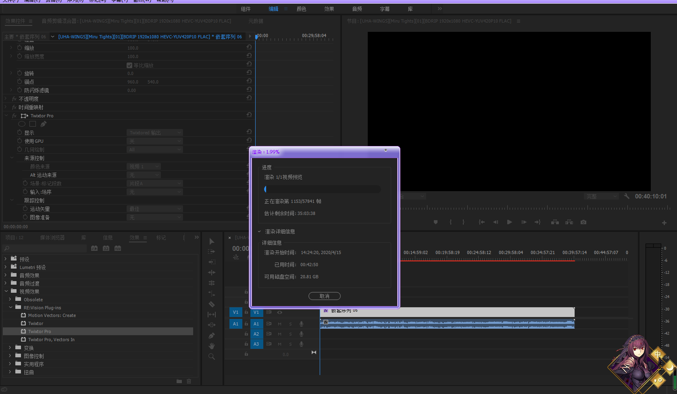Switch to the 颜色 workspace tab

[301, 9]
